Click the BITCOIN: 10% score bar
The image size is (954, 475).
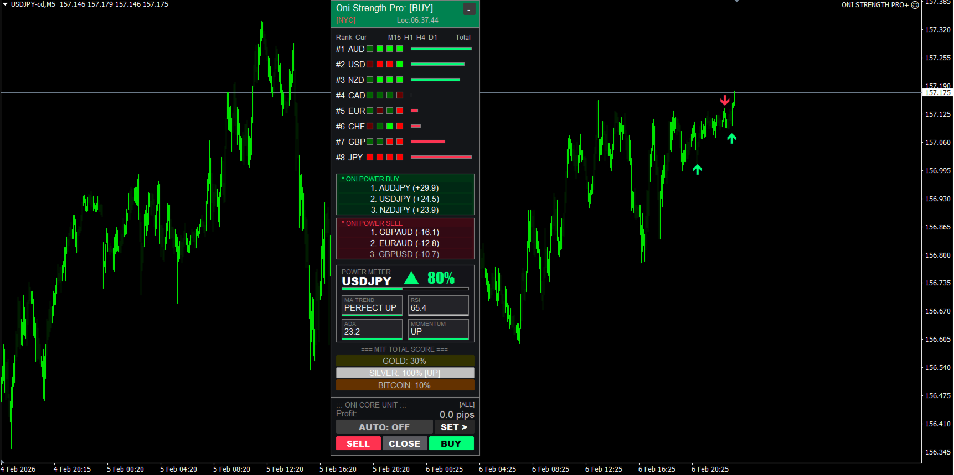point(405,385)
